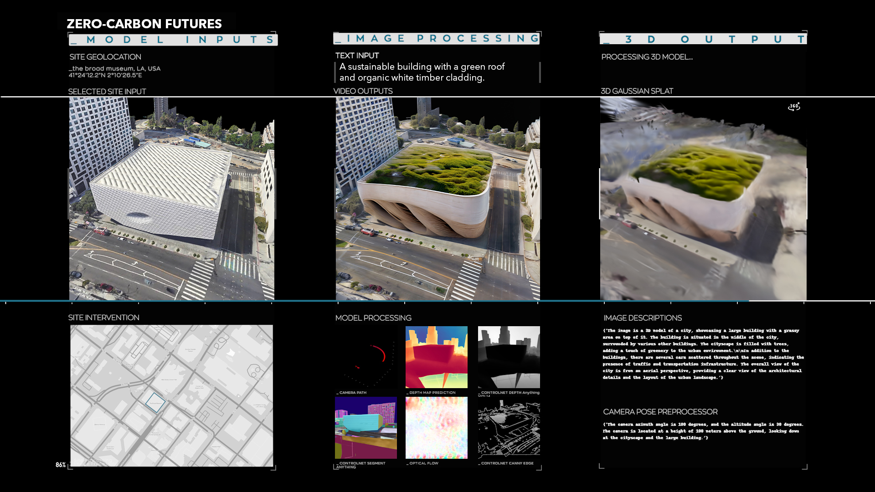
Task: Select the Model Inputs header tab
Action: (173, 40)
